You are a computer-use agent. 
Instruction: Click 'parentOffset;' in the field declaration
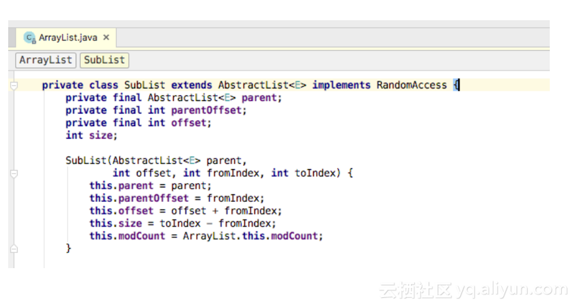[x=209, y=110]
